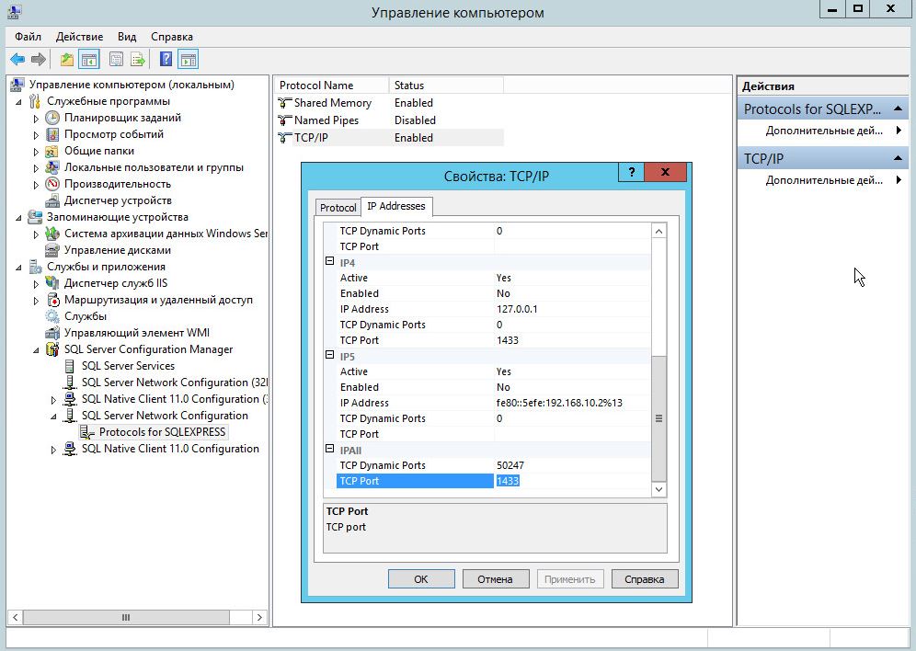Open the Справка menu

coord(172,36)
